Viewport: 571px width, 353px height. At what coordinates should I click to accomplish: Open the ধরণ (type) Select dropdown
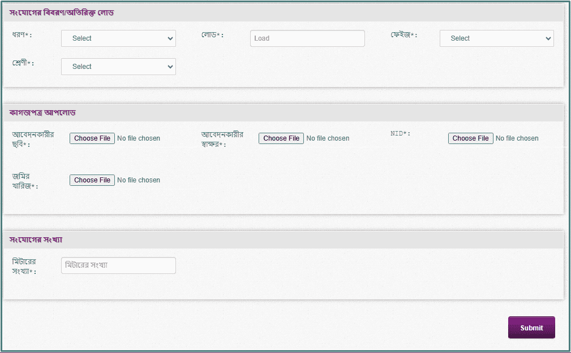[x=118, y=38]
